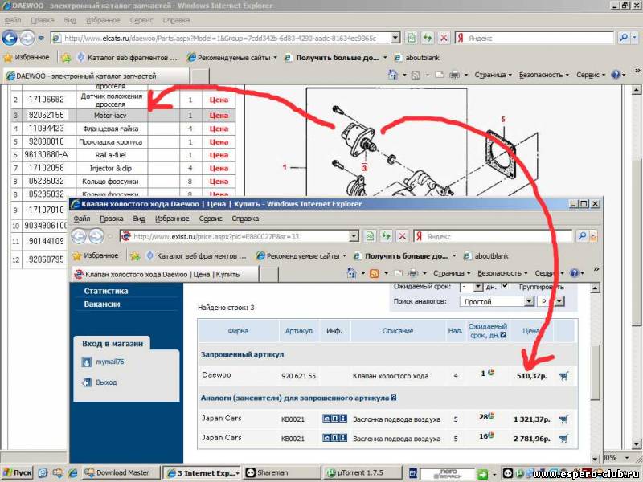Click the Рекомендуемые сайты favorite in the exist.ru window
The image size is (643, 482).
(301, 256)
